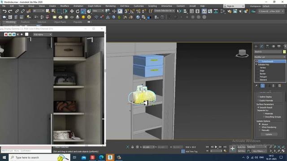Screen dimensions: 287x161
Task: Open the Rendering menu
Action: pyautogui.click(x=111, y=6)
